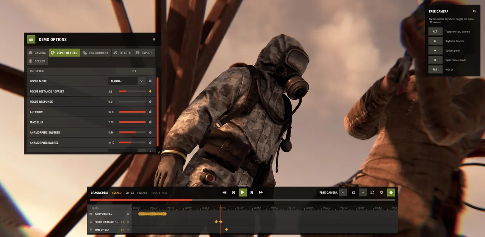Remove the Dolly Camera track
The image size is (485, 237).
(128, 214)
